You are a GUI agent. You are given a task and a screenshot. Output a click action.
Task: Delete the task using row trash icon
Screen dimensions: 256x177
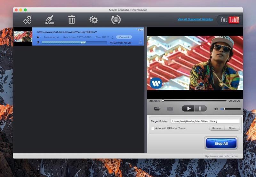[x=140, y=42]
